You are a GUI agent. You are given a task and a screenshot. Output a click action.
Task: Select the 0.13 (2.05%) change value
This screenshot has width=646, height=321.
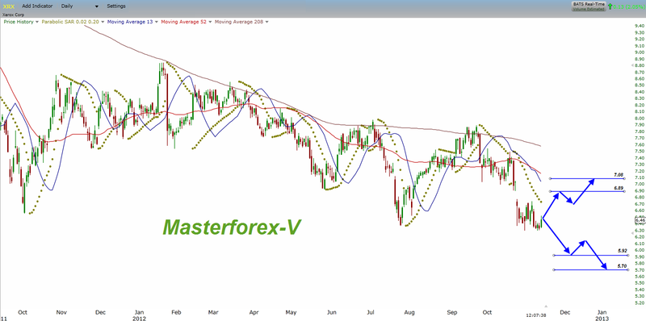click(628, 6)
